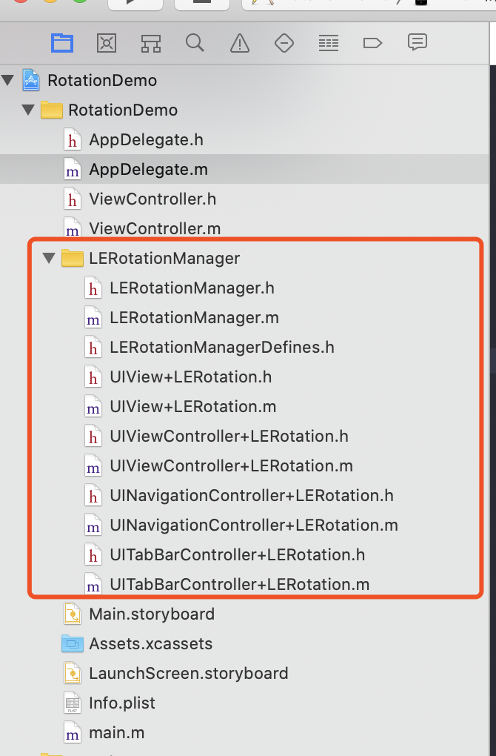The height and width of the screenshot is (756, 496).
Task: Open the Symbol navigator
Action: (x=151, y=43)
